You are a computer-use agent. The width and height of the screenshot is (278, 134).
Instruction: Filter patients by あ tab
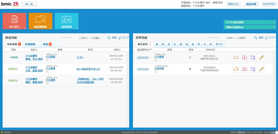click(x=157, y=44)
